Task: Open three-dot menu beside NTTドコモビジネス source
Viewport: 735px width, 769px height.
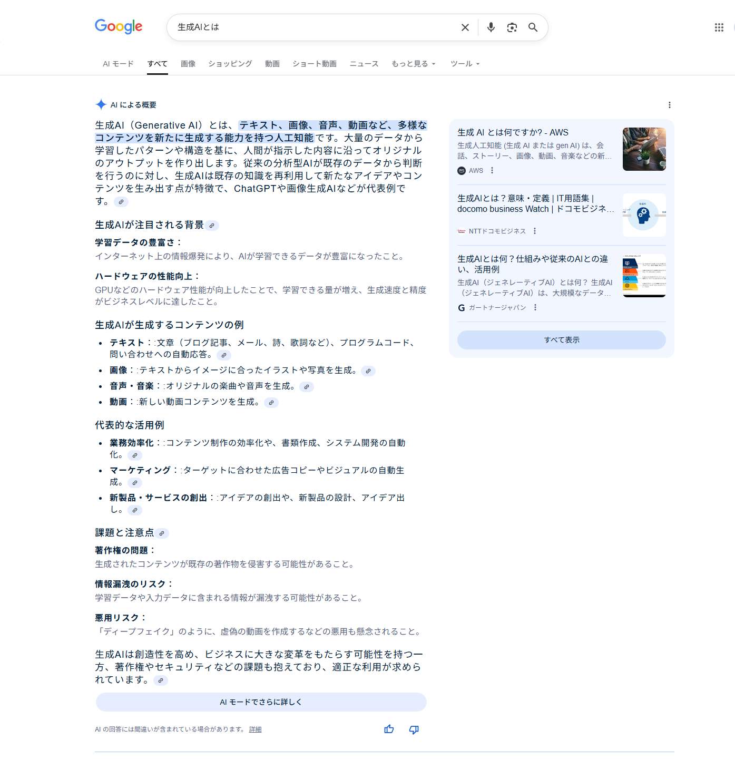Action: click(x=535, y=231)
